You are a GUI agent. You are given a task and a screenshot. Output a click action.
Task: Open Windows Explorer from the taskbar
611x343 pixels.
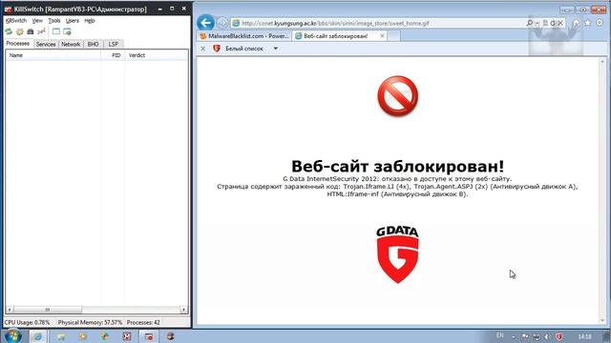pyautogui.click(x=61, y=336)
